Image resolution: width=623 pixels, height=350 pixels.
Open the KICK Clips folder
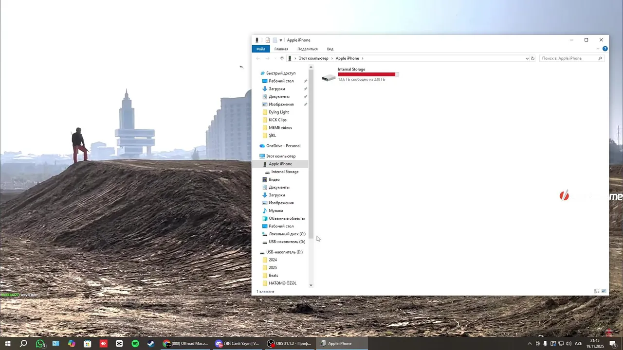point(277,120)
